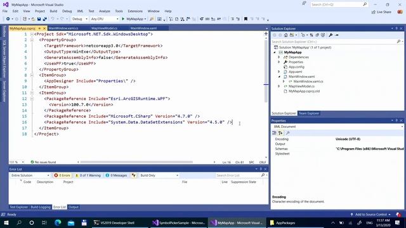Click Collapse All icon in Solution Explorer
This screenshot has height=228, width=406.
tap(317, 35)
